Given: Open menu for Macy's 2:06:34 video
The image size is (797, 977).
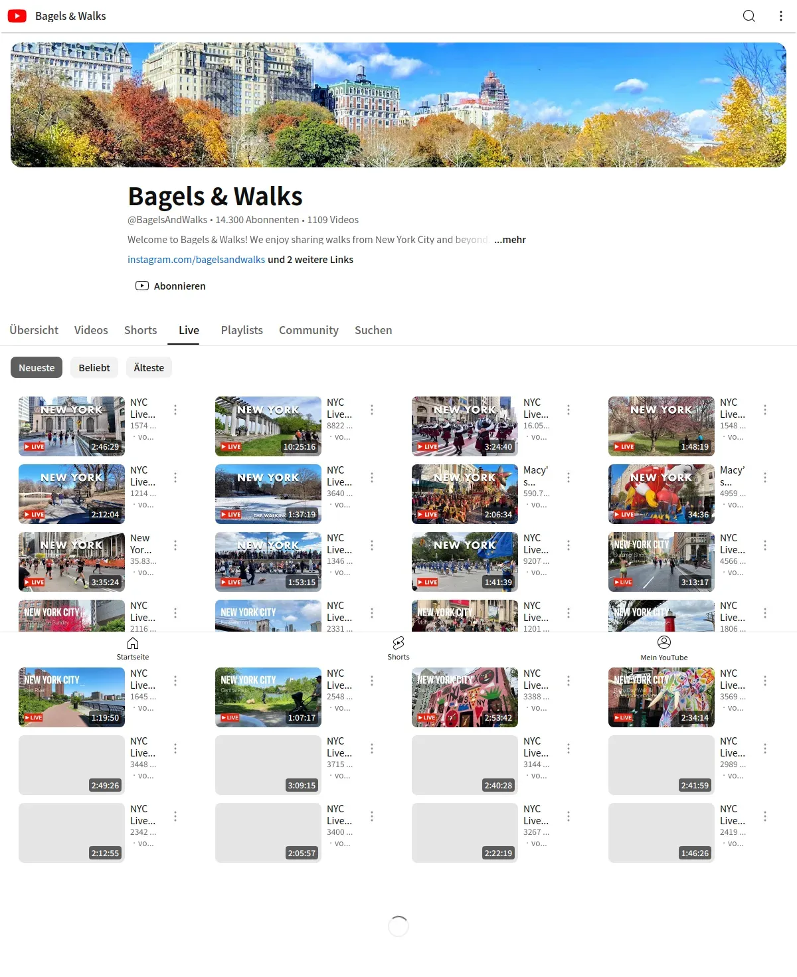Looking at the screenshot, I should (569, 478).
